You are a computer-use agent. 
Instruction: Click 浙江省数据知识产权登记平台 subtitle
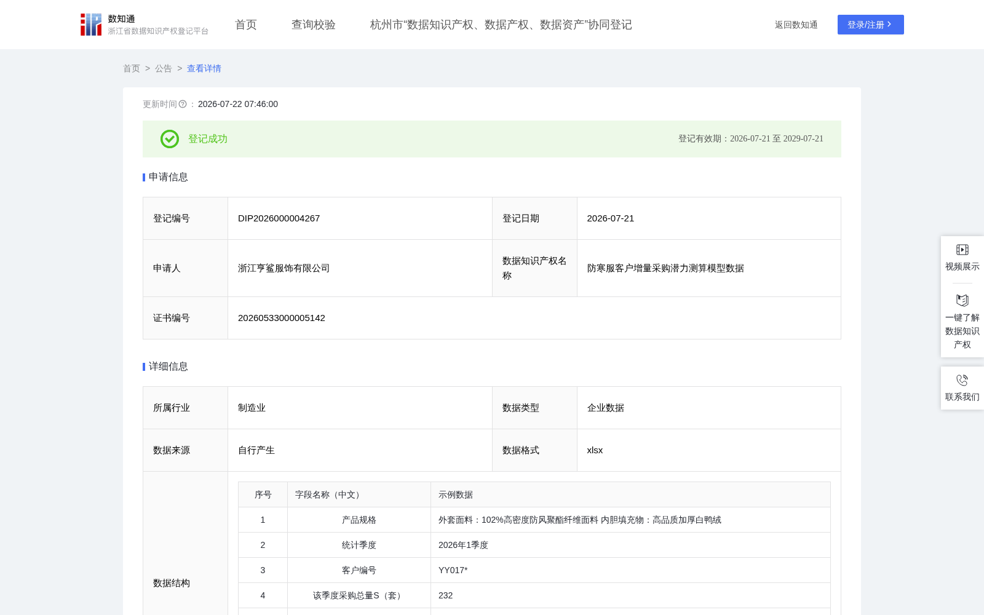pyautogui.click(x=159, y=31)
